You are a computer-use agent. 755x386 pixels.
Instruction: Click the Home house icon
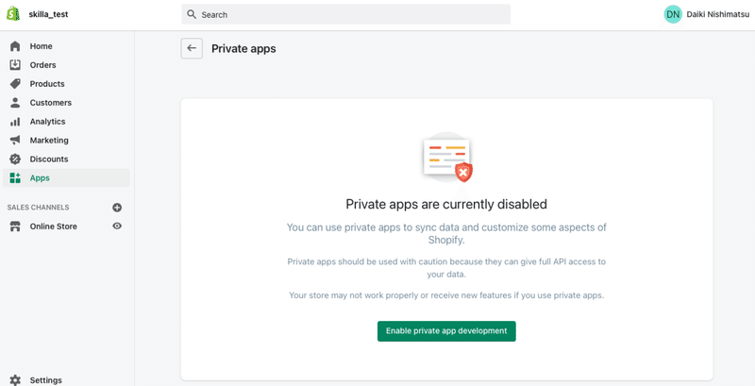[x=15, y=46]
